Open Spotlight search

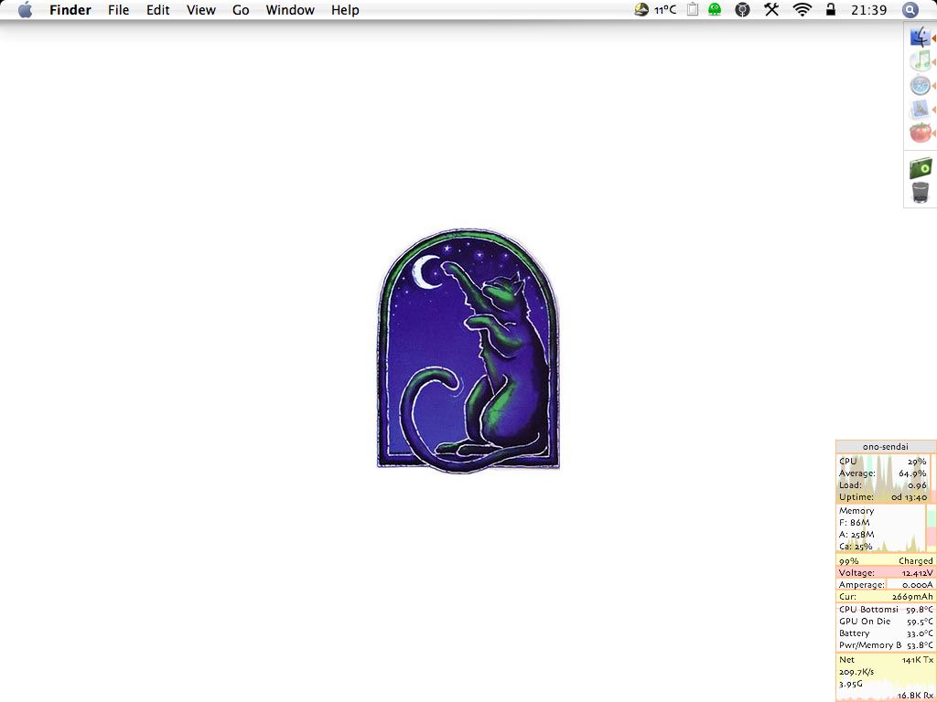[x=910, y=9]
